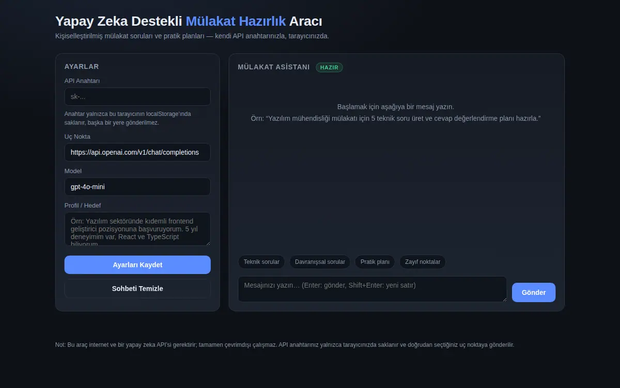Click the example prompt starting with Örn: Yazılım mühendisliği

click(x=396, y=118)
